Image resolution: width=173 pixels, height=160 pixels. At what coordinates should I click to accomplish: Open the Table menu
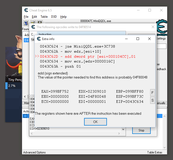[44, 17]
